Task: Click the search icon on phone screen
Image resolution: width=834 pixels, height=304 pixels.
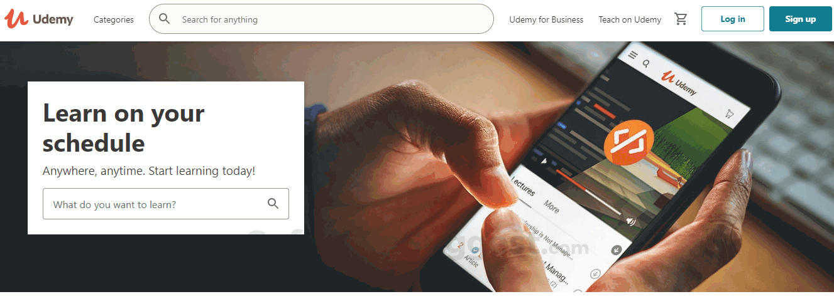Action: point(645,63)
